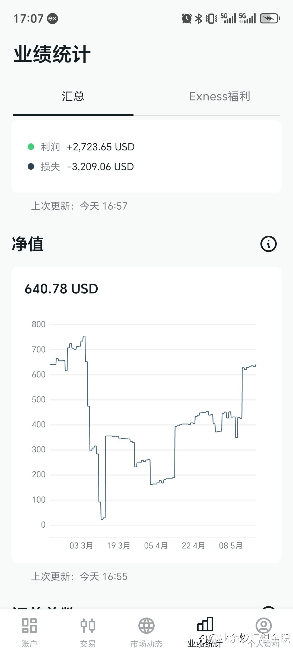The width and height of the screenshot is (293, 655).
Task: Open the 账户 accounts tab icon
Action: pos(29,625)
